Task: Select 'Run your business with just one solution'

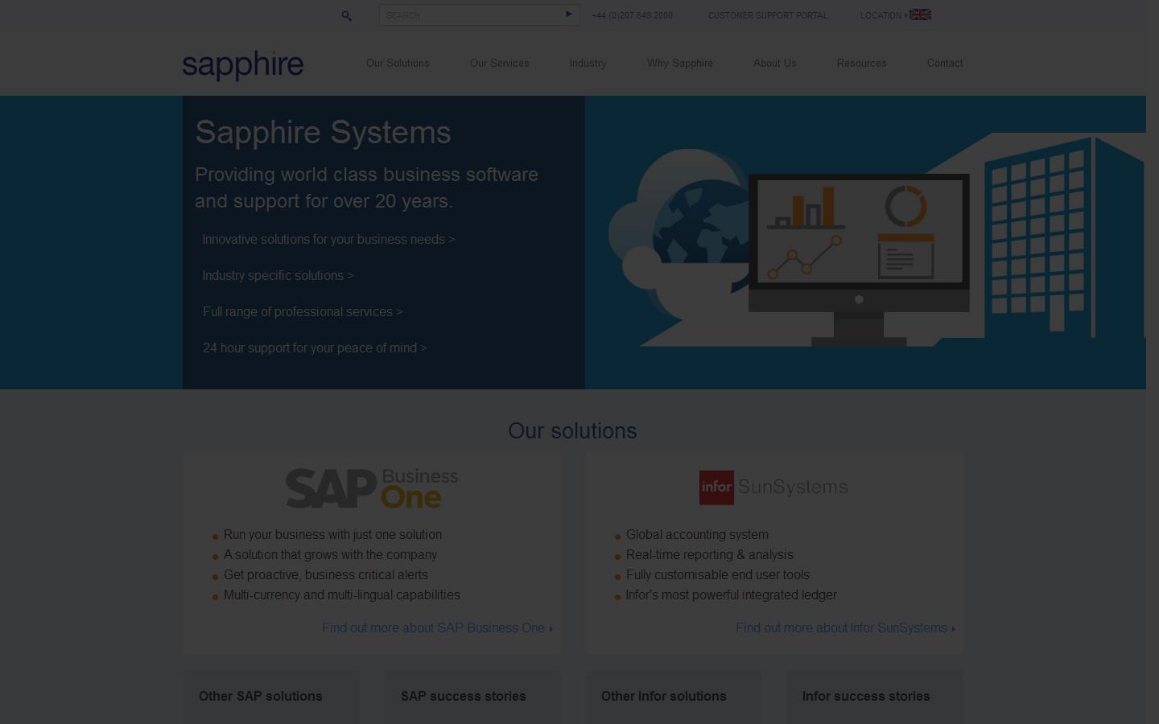Action: [332, 535]
